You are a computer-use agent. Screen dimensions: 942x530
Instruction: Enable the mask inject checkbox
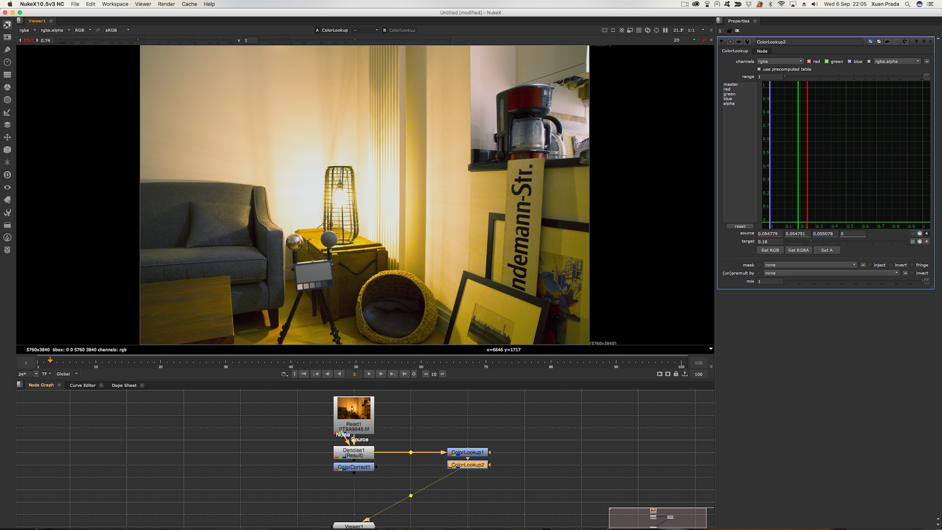point(870,265)
